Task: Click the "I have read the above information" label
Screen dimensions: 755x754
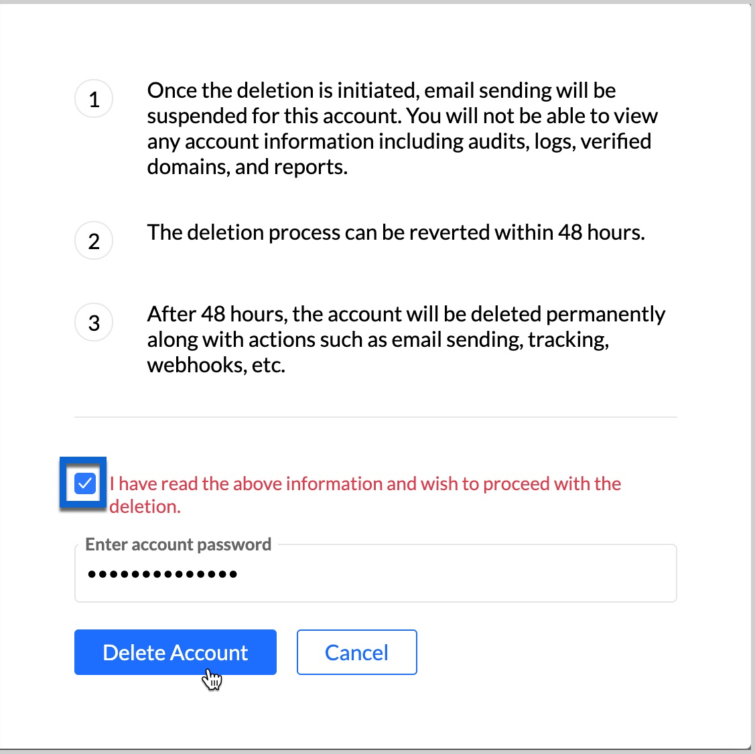Action: pos(365,483)
